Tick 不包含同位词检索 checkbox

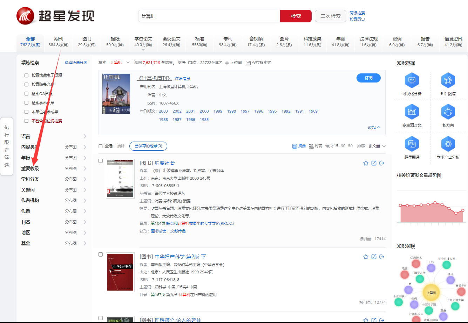click(26, 121)
